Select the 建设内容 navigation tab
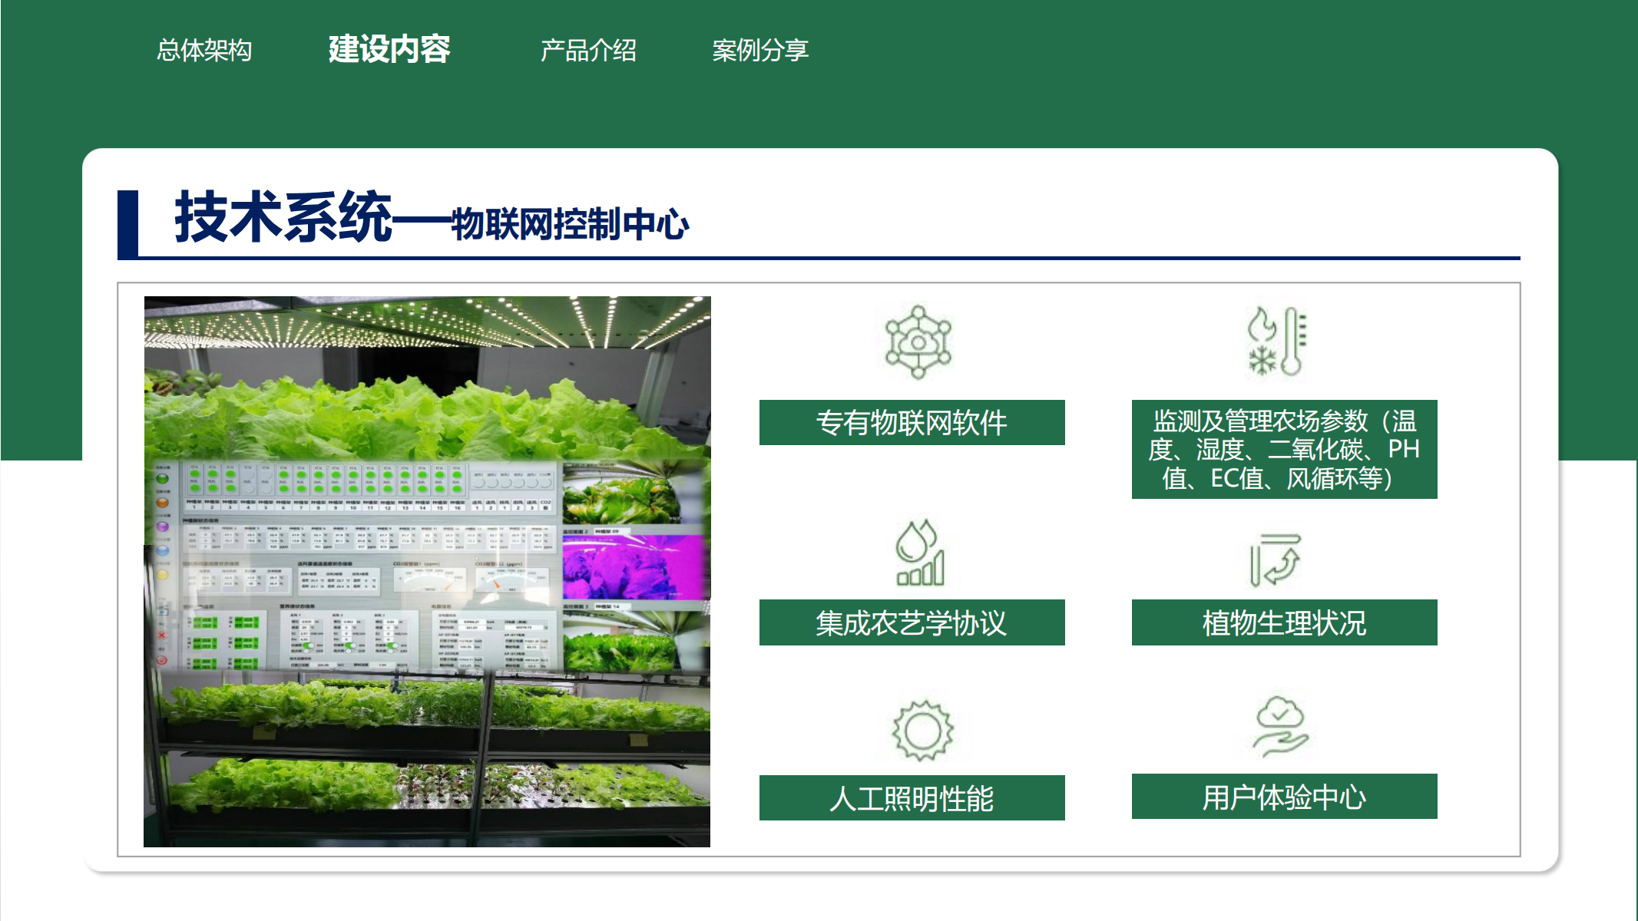This screenshot has width=1638, height=921. (389, 50)
